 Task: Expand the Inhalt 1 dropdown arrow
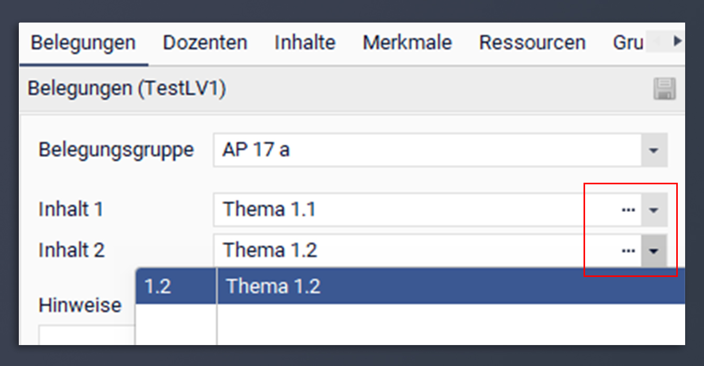pyautogui.click(x=654, y=210)
